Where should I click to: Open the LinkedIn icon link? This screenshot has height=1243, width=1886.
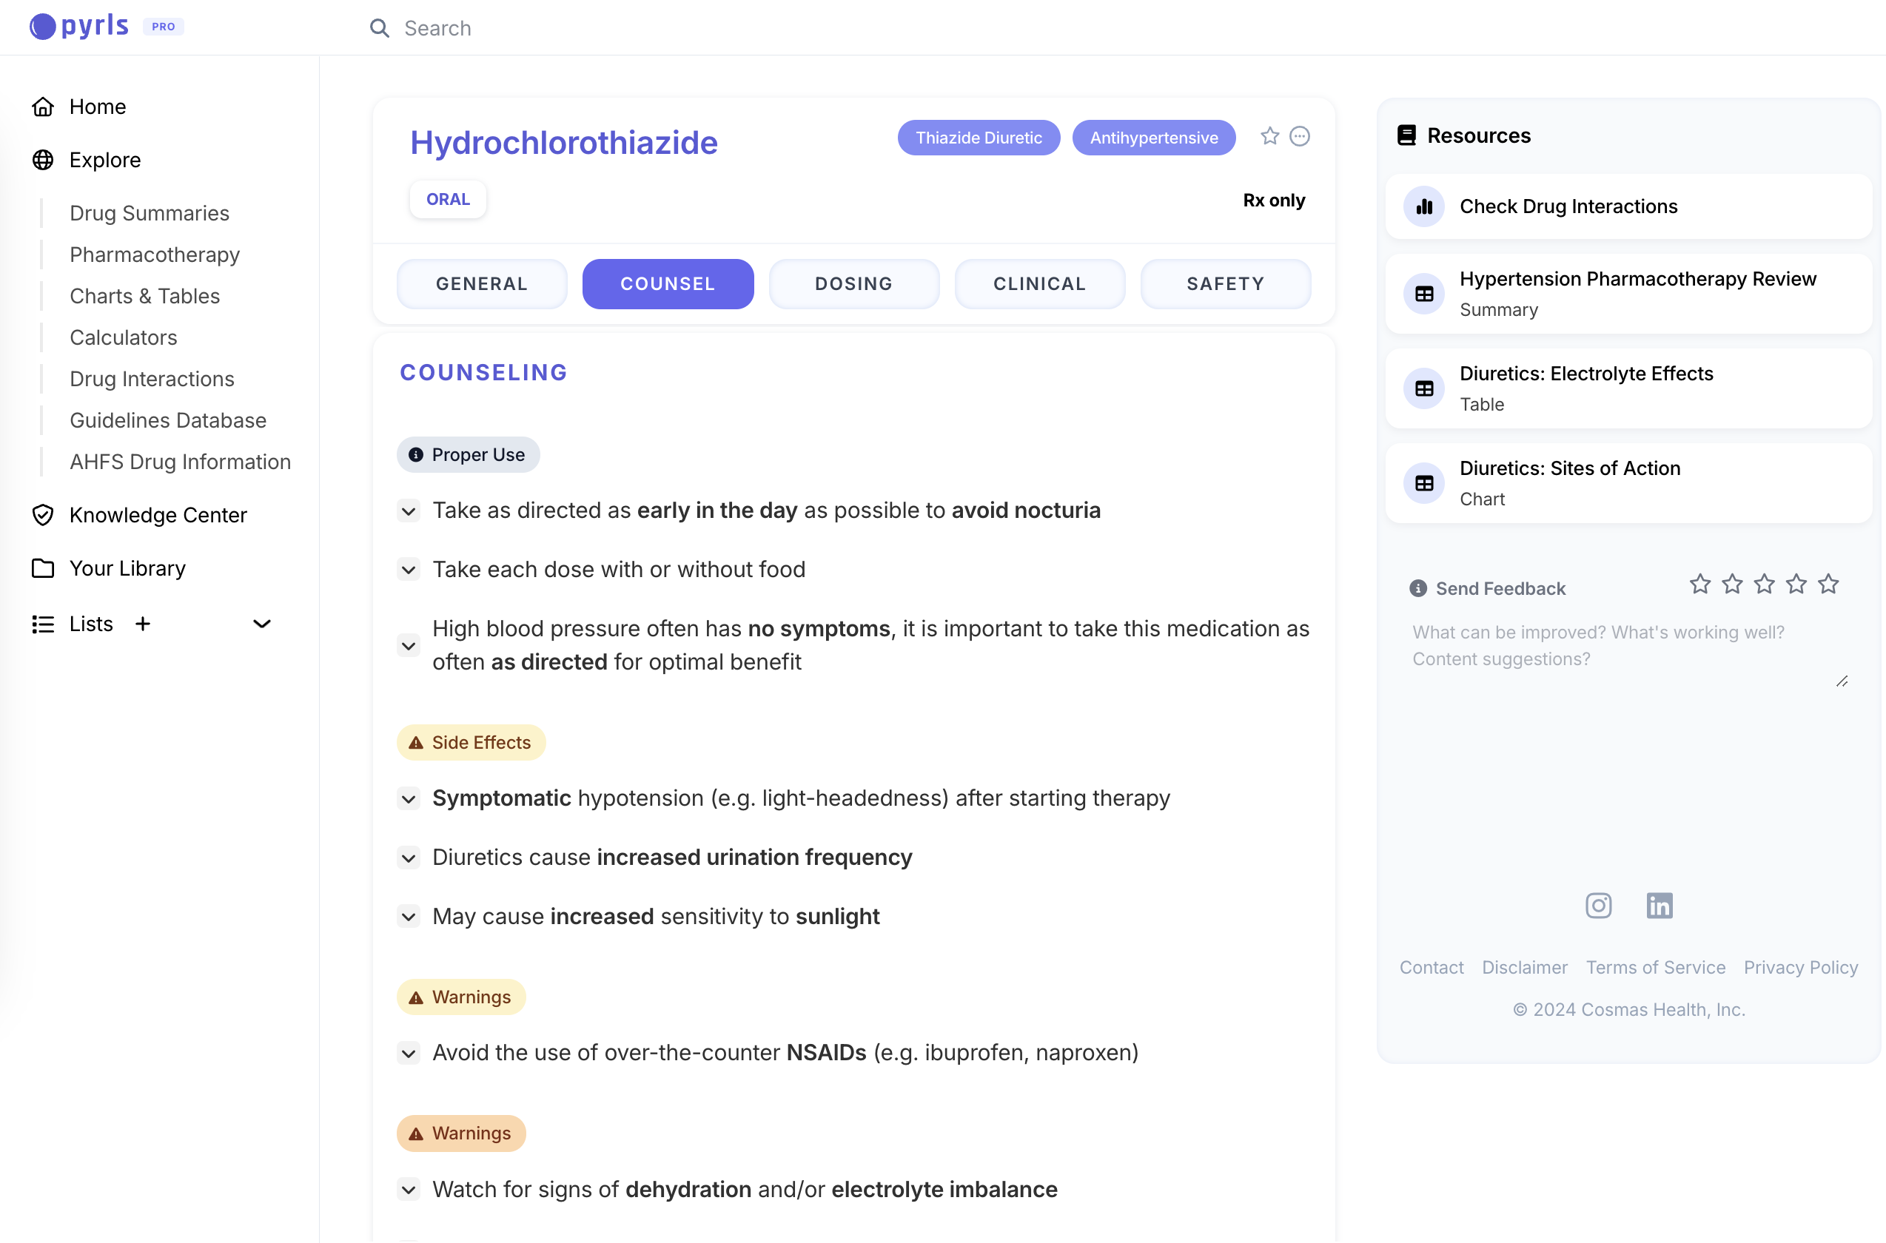pyautogui.click(x=1660, y=906)
